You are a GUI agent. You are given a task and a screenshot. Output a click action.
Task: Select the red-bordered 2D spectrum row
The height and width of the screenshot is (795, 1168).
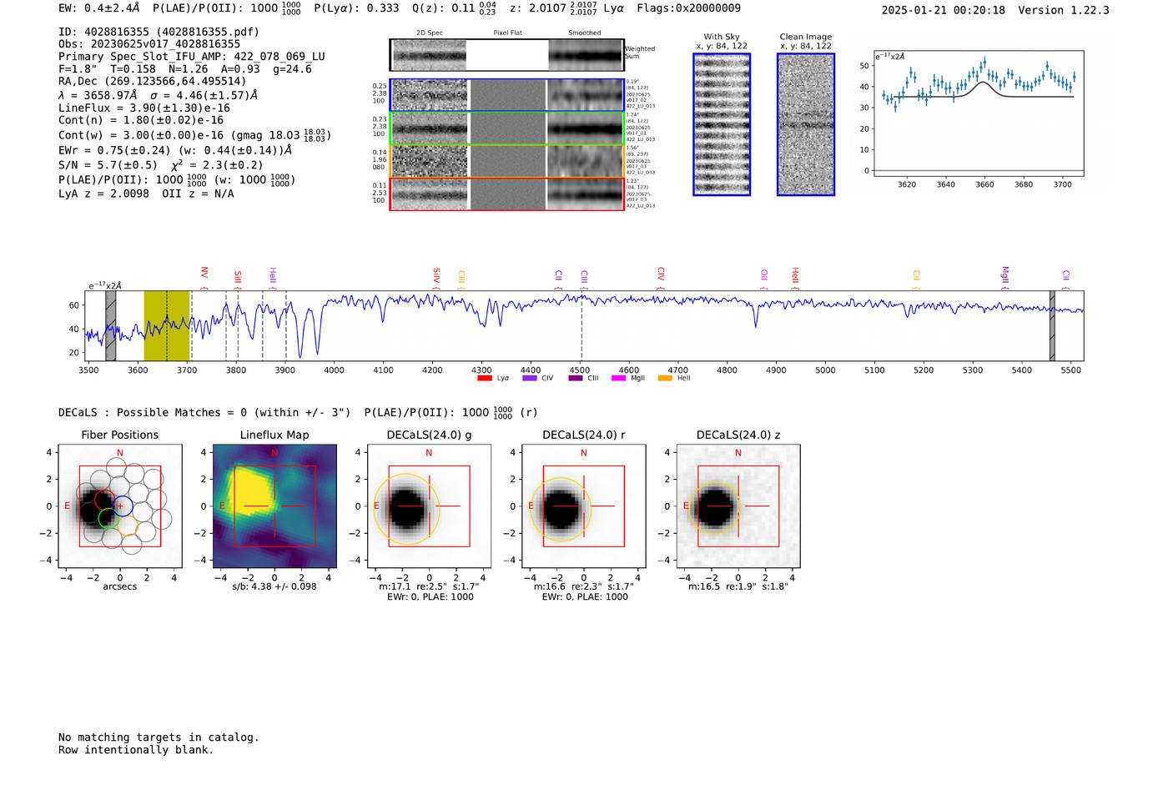click(506, 194)
